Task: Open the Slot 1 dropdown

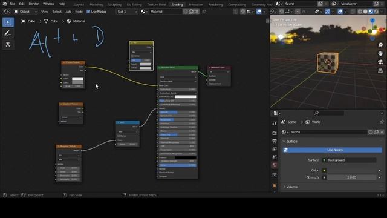Action: [x=126, y=12]
